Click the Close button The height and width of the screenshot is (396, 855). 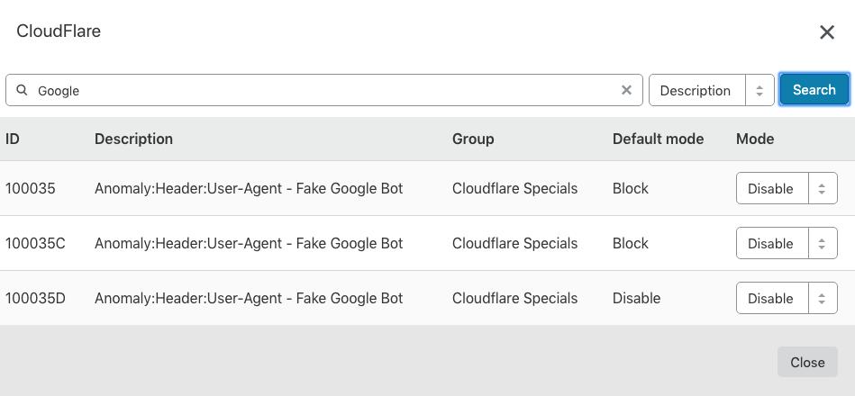point(807,362)
